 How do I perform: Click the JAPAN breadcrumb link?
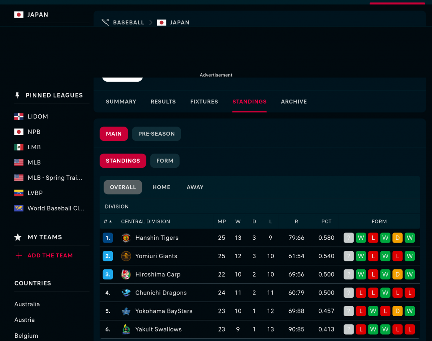coord(180,22)
